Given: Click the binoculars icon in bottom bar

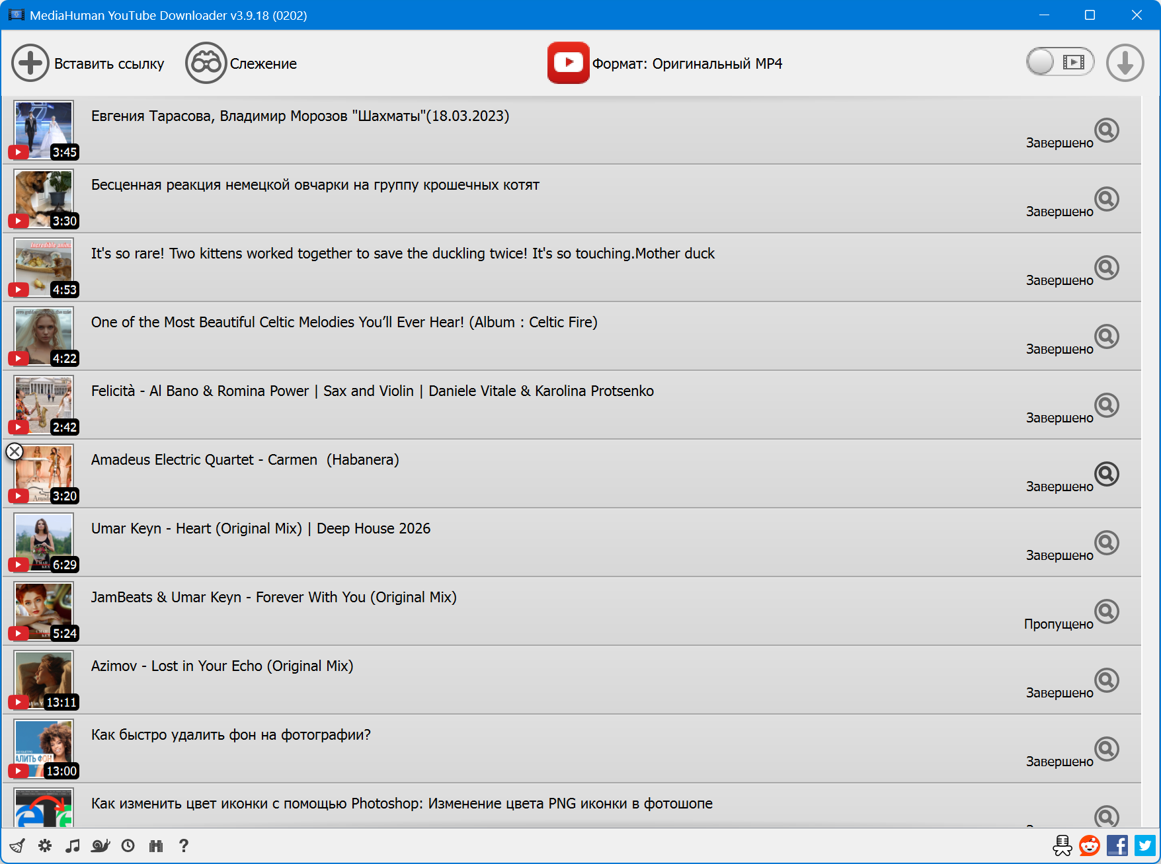Looking at the screenshot, I should click(156, 845).
